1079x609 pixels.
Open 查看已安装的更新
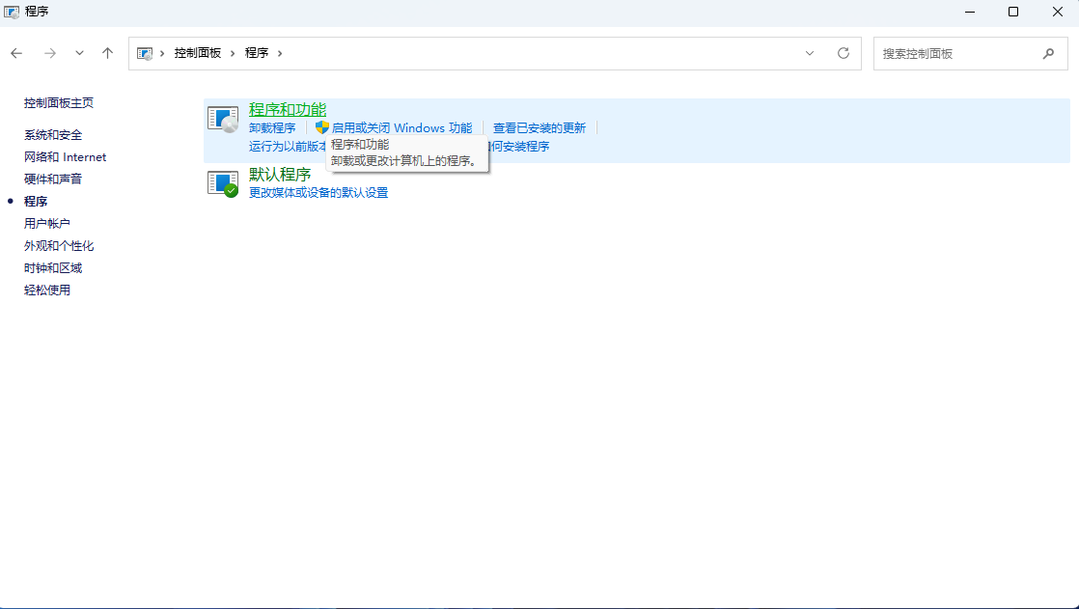pyautogui.click(x=539, y=128)
